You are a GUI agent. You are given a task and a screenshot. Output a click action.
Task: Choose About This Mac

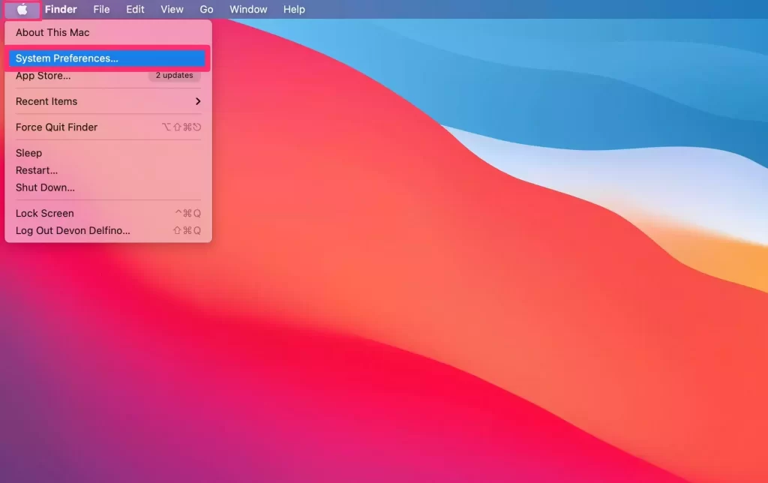52,33
